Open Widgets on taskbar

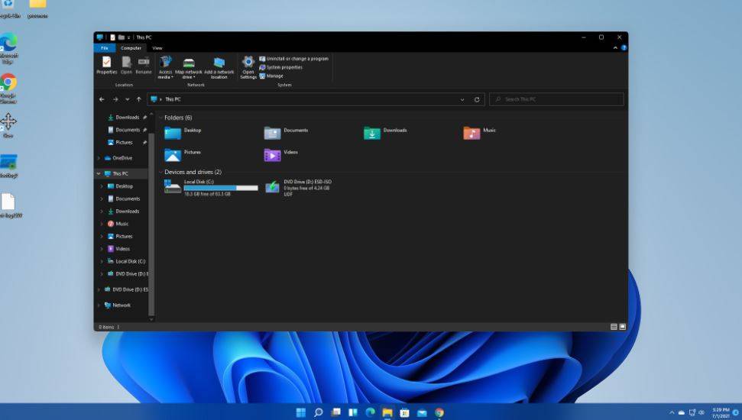pos(353,412)
